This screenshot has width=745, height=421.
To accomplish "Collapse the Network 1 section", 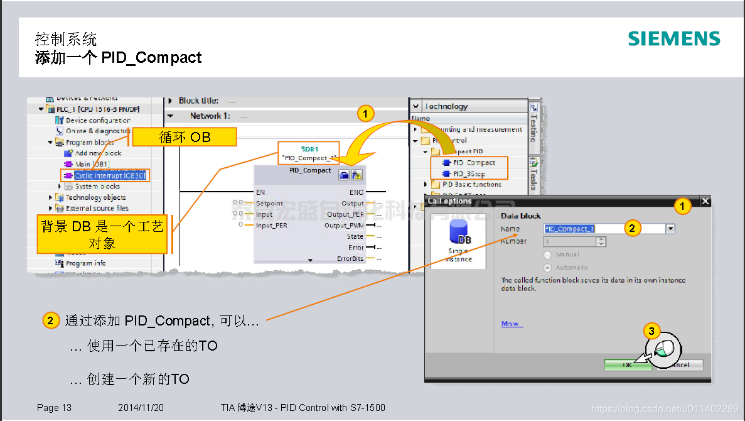I will (170, 116).
